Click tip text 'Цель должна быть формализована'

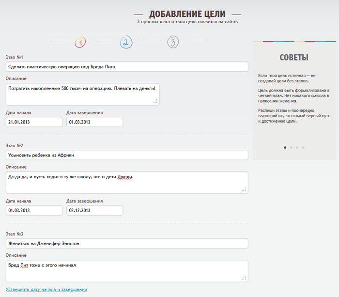click(x=293, y=95)
